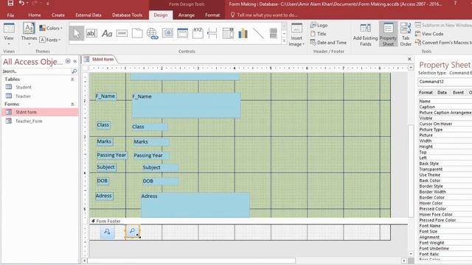Toggle the Property Sheet button
Screen dimensions: 472x265
[x=388, y=35]
